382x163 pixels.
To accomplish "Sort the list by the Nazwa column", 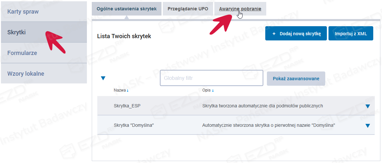I will click(121, 90).
